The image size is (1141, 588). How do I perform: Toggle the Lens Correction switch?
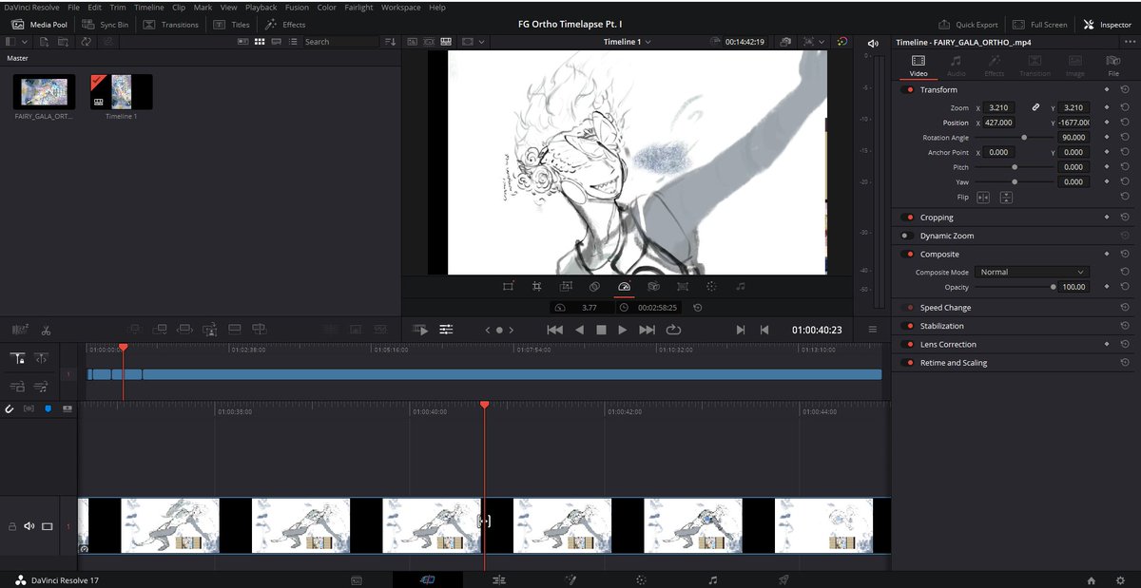point(907,344)
